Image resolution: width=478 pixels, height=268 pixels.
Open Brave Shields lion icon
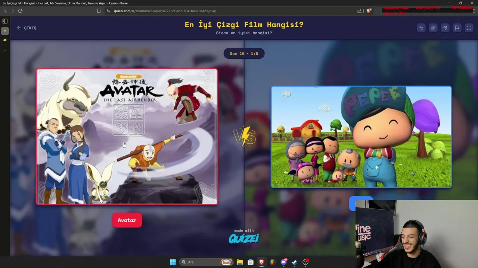369,11
